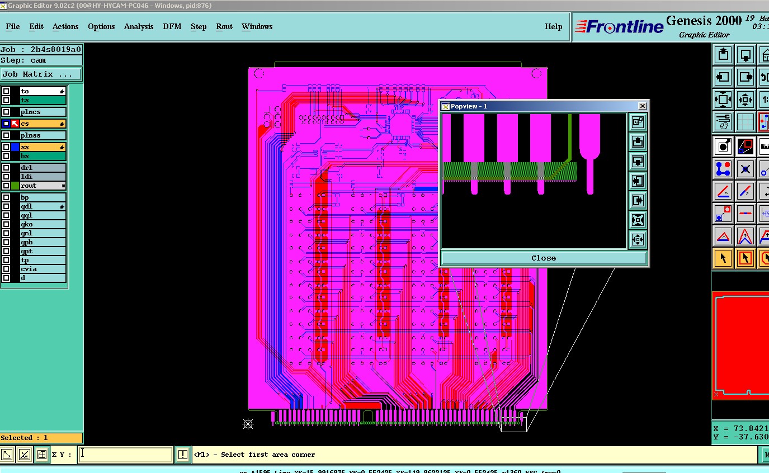Open the Rout menu
This screenshot has height=473, width=769.
(224, 26)
